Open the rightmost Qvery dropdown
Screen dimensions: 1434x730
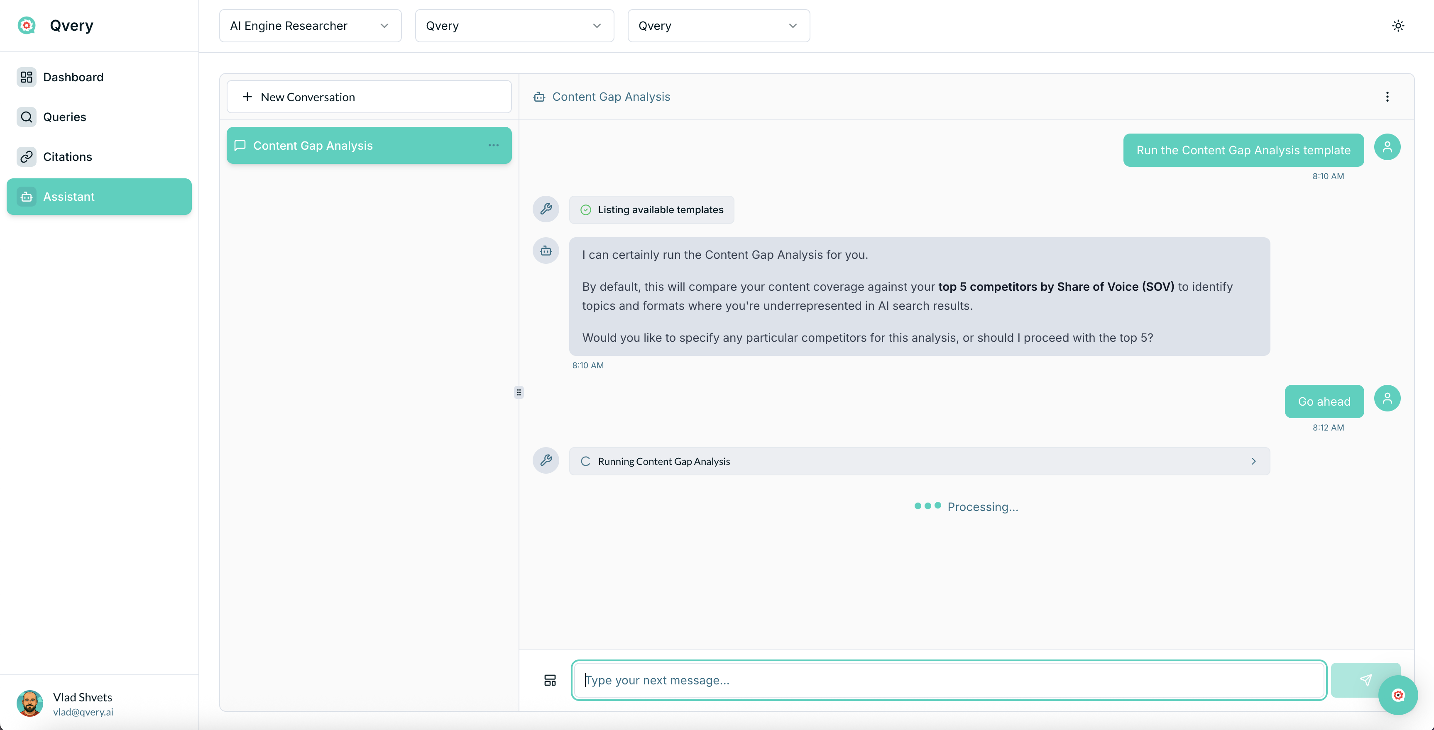coord(718,26)
